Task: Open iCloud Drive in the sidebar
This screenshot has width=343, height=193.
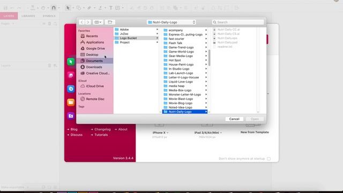Action: pos(95,86)
